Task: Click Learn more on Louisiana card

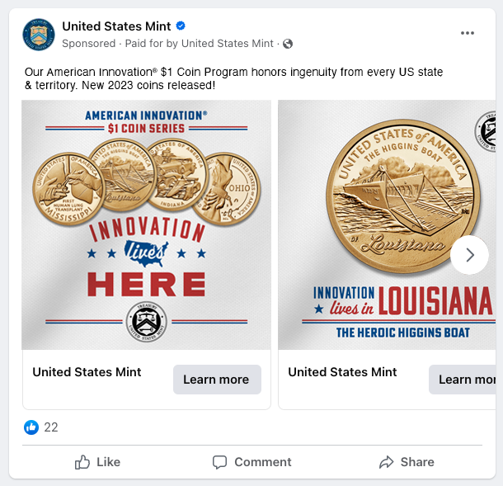Action: 463,380
